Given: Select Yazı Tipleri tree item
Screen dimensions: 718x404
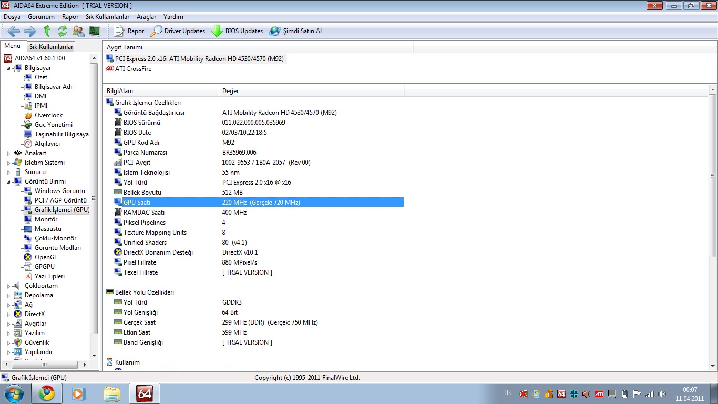Looking at the screenshot, I should tap(49, 276).
